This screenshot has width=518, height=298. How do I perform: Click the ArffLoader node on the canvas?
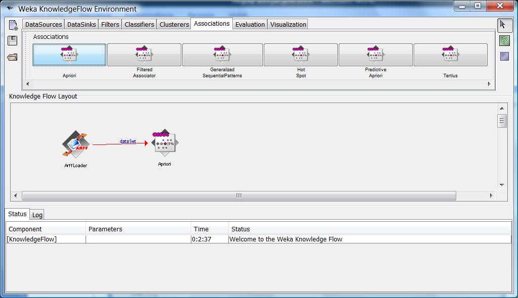75,144
